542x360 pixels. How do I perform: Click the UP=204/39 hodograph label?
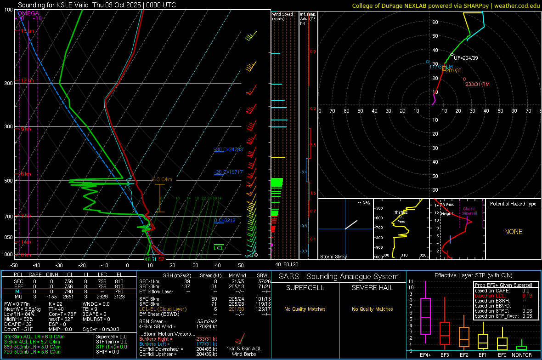click(x=466, y=58)
